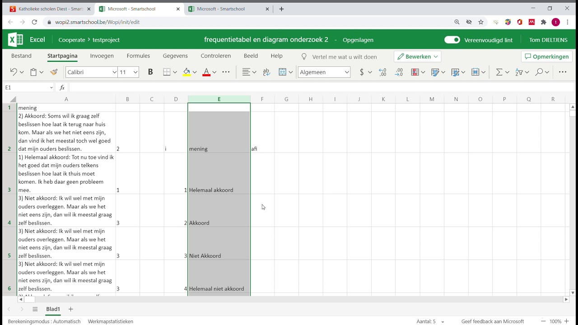Image resolution: width=578 pixels, height=325 pixels.
Task: Increase decimal places icon
Action: point(382,72)
